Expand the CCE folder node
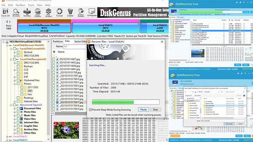The height and width of the screenshot is (142, 253). (15, 70)
